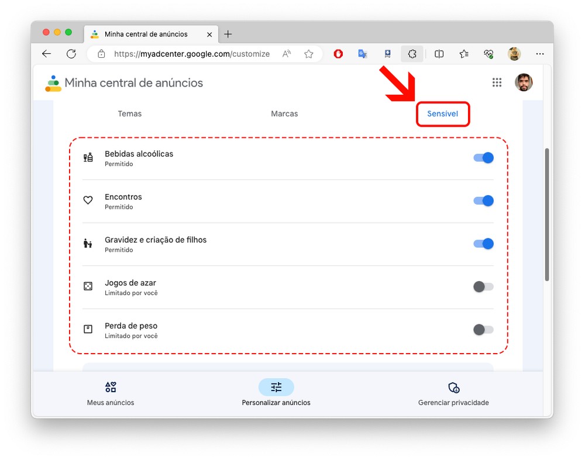Viewport: 585px width, 460px height.
Task: Open the Google Translate extension
Action: (363, 54)
